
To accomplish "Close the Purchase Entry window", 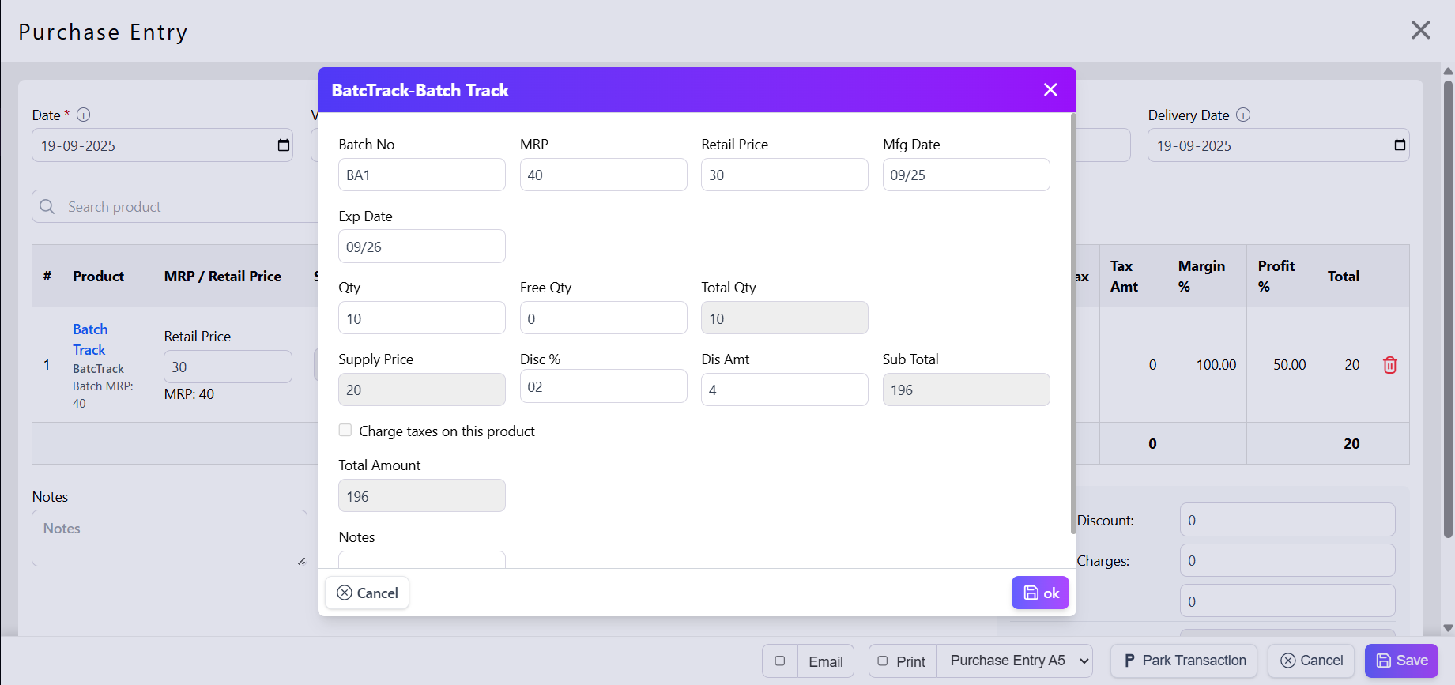I will click(x=1420, y=30).
